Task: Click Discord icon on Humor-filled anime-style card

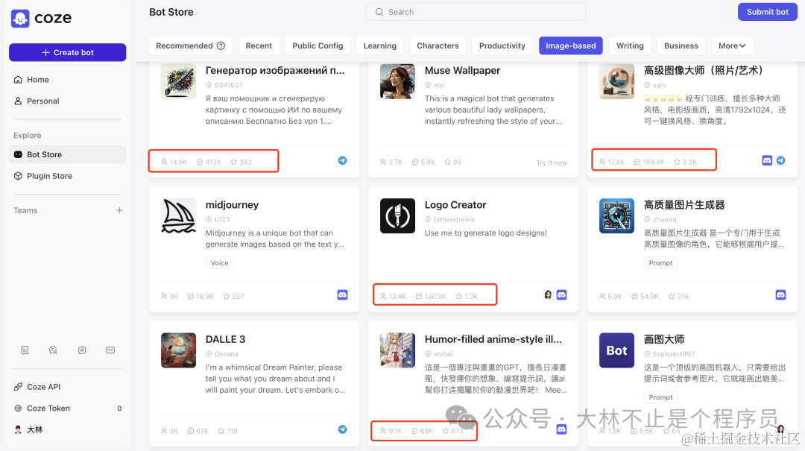Action: click(x=562, y=429)
